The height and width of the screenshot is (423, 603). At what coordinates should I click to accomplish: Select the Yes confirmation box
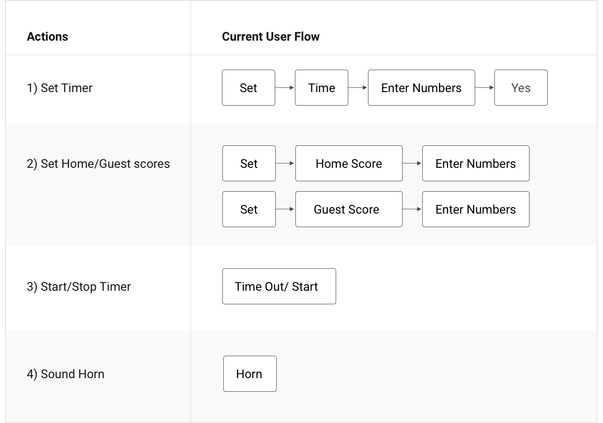coord(521,88)
